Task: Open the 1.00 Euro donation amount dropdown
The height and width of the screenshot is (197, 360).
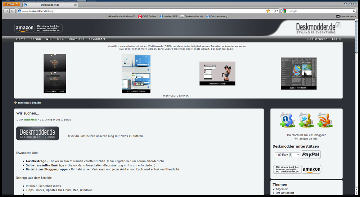Action: (287, 155)
